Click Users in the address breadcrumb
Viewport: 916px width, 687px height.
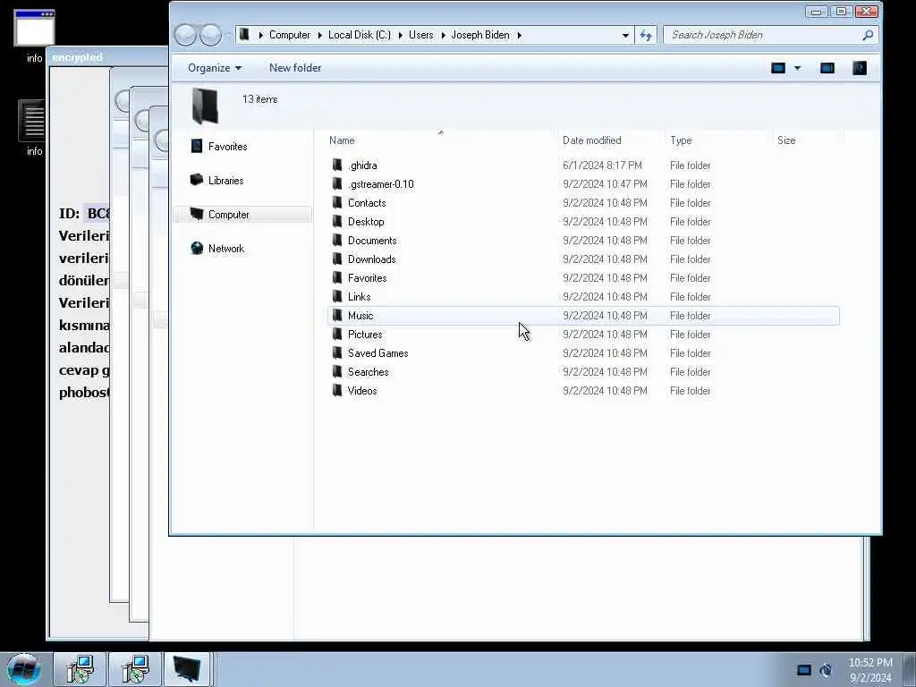click(420, 35)
